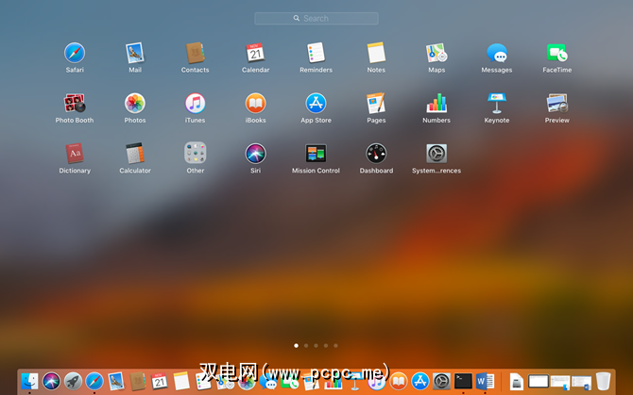Open App Store from the Dock
The width and height of the screenshot is (633, 395).
(420, 381)
